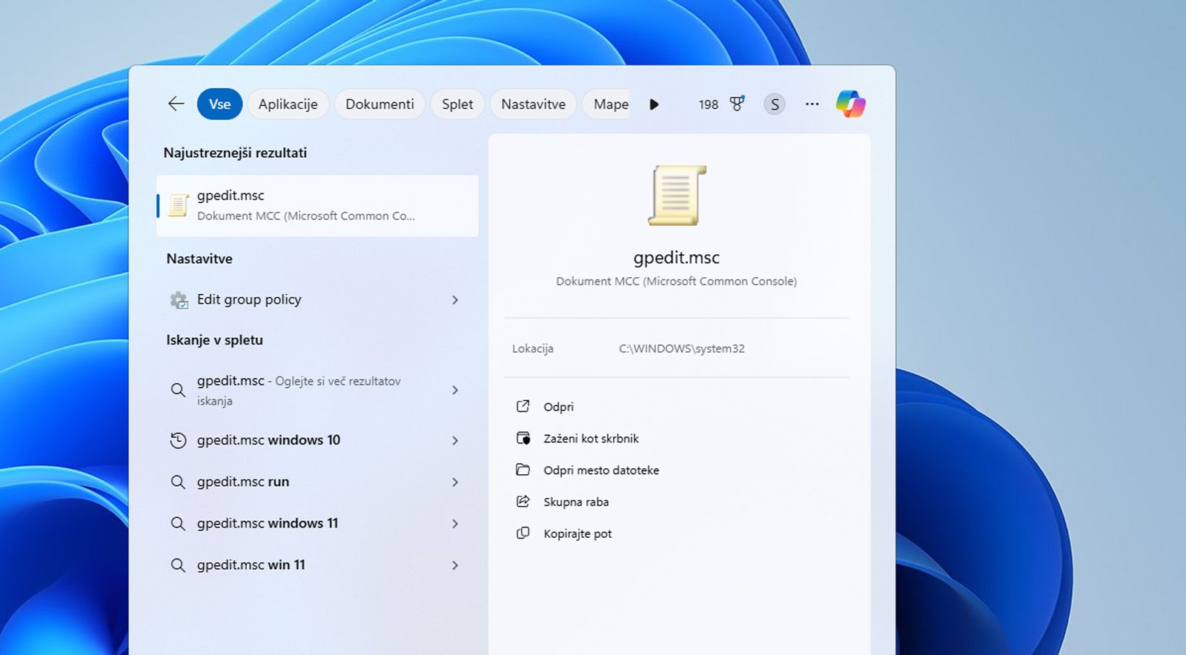
Task: Select web suggestion gpedit.msc windows 11
Action: [317, 524]
